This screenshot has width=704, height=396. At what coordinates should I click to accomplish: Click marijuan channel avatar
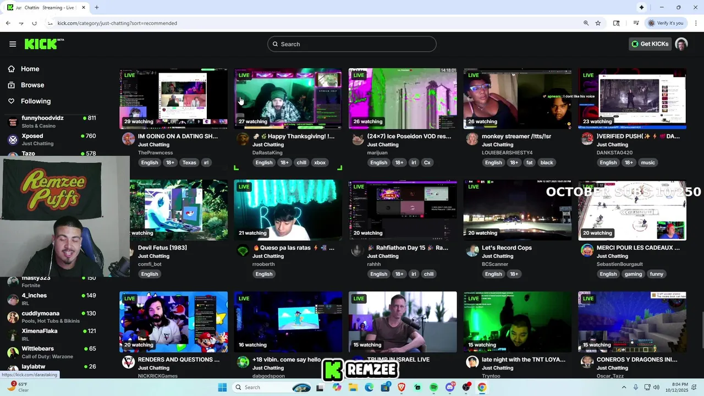(358, 139)
